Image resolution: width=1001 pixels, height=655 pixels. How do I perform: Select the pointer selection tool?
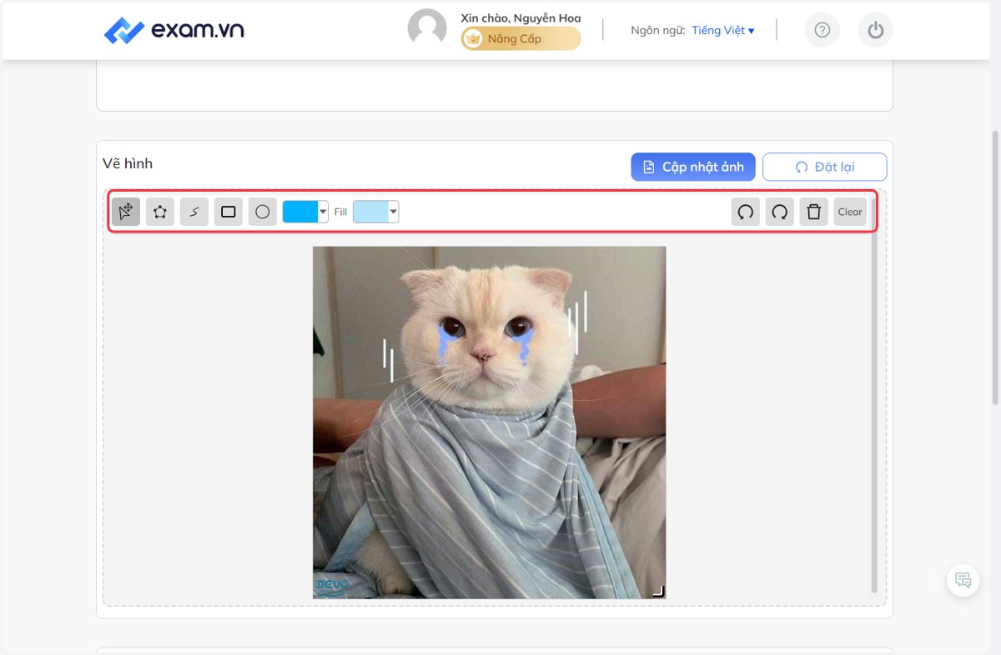click(x=126, y=212)
